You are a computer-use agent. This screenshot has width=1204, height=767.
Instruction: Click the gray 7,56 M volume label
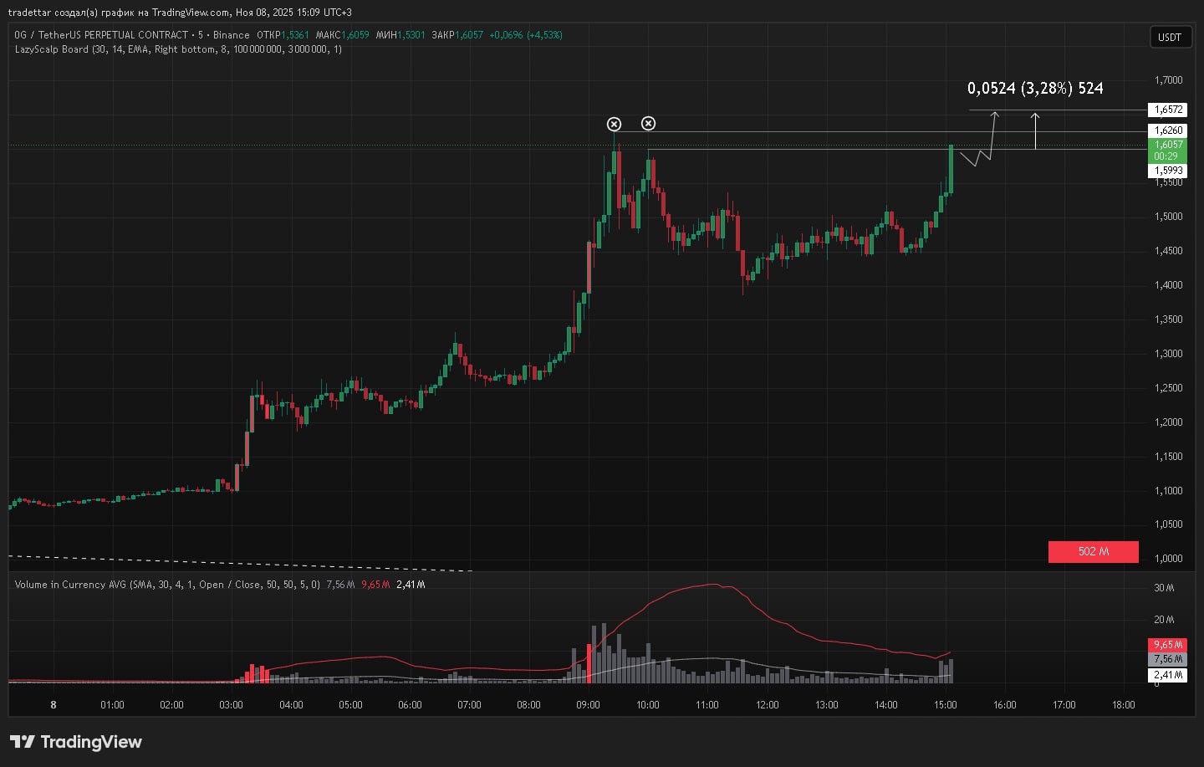[1167, 659]
